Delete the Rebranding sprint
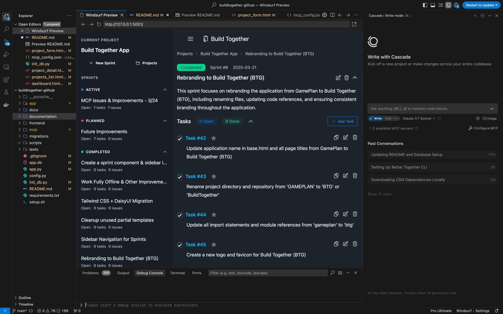Screen dimensions: 503x314 click(x=346, y=78)
